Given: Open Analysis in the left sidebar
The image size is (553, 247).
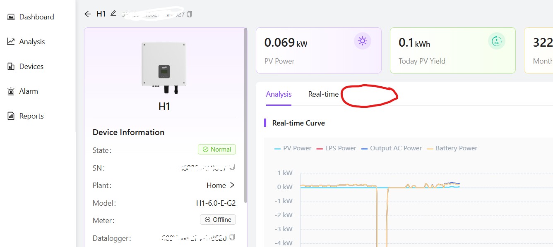Looking at the screenshot, I should pos(32,42).
